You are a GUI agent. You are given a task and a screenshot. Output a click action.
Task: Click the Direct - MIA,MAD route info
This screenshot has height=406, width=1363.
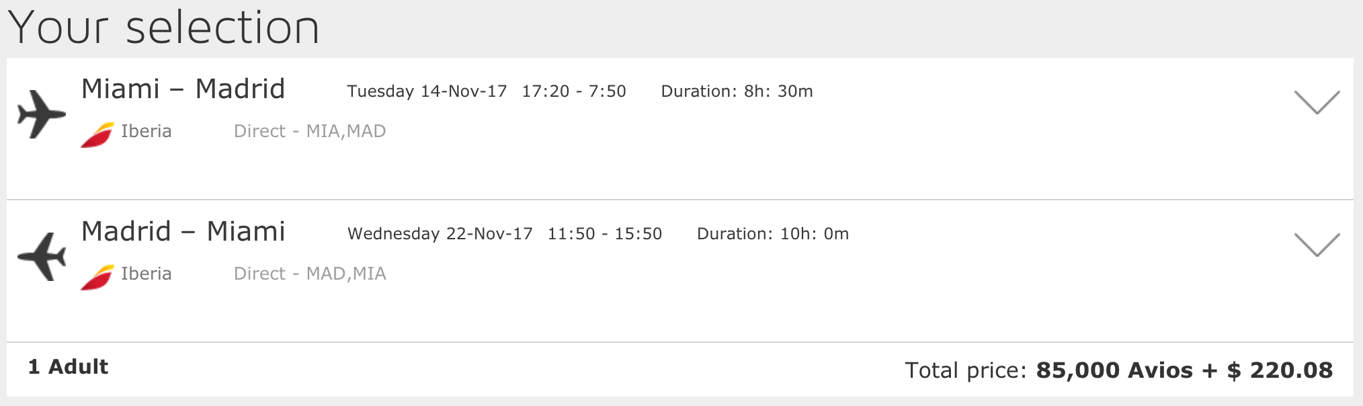pos(310,131)
